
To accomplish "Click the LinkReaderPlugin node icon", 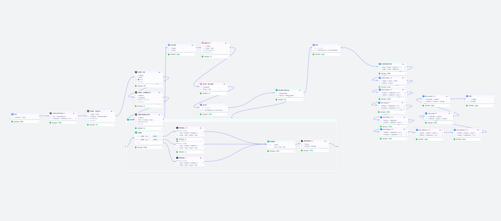I will tap(50, 113).
